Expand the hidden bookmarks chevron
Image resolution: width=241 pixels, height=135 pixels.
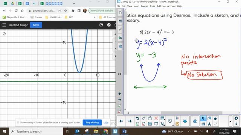coord(95,17)
